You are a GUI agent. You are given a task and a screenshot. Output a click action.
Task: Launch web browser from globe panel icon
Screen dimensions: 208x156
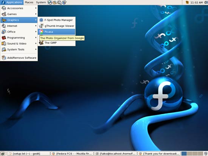50,2
